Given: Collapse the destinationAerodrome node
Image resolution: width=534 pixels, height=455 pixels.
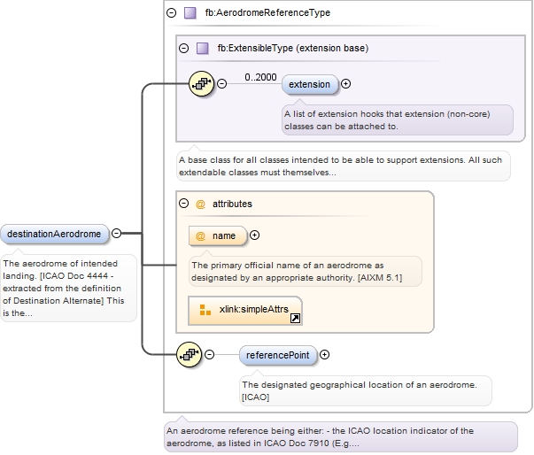Looking at the screenshot, I should click(116, 234).
